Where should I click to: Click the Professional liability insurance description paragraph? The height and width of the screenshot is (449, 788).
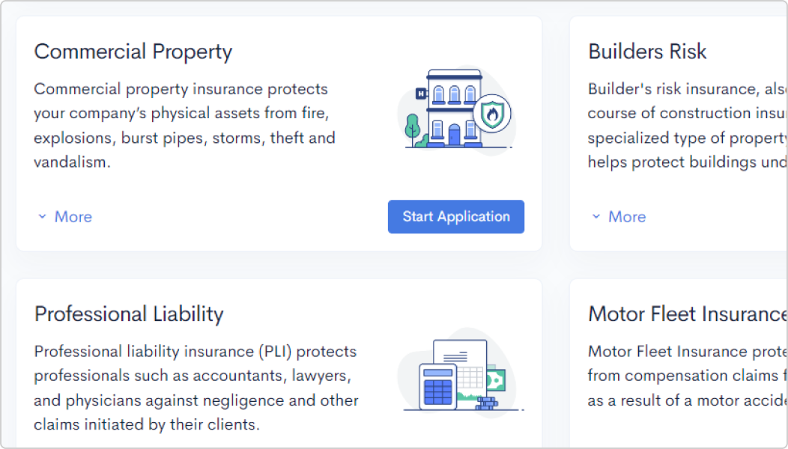pos(196,388)
